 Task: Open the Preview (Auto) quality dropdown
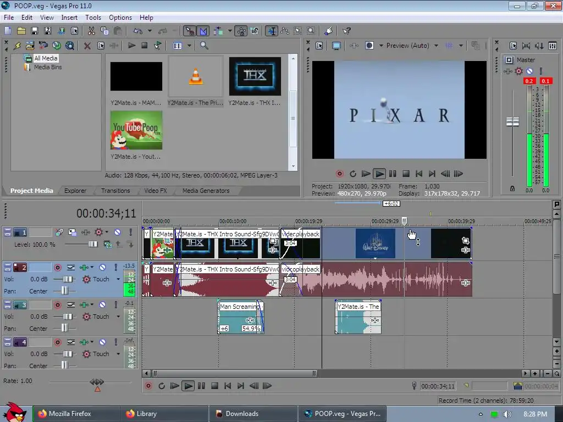point(436,46)
